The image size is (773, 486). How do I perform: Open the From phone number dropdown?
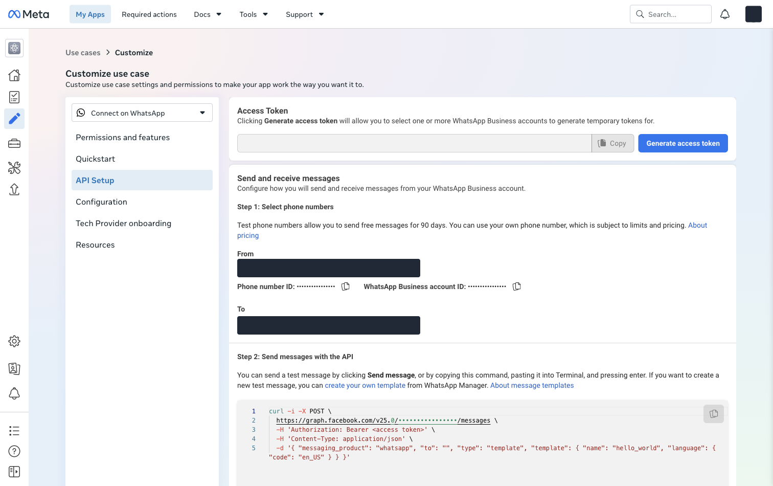pos(329,268)
